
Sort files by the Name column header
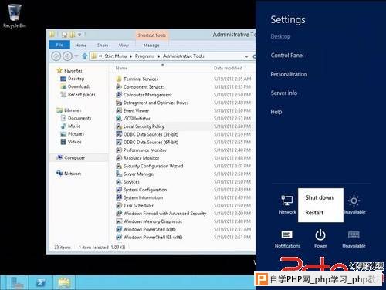121,68
